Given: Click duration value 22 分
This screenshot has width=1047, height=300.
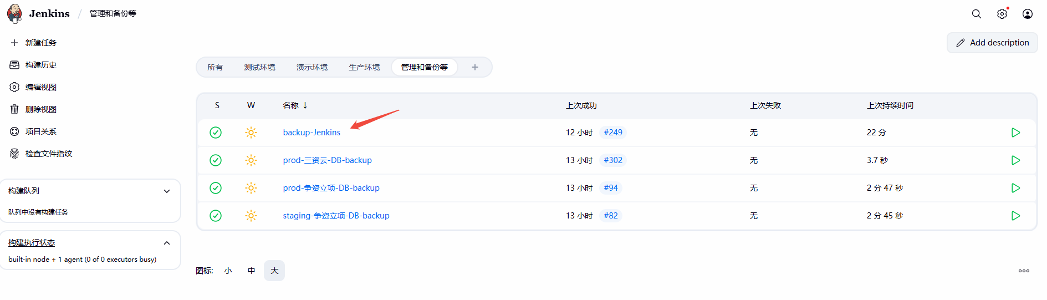Looking at the screenshot, I should (x=876, y=133).
